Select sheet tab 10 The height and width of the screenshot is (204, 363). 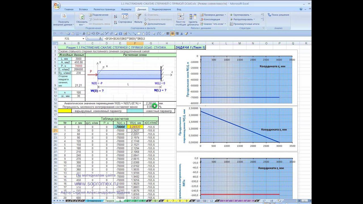[x=198, y=201]
